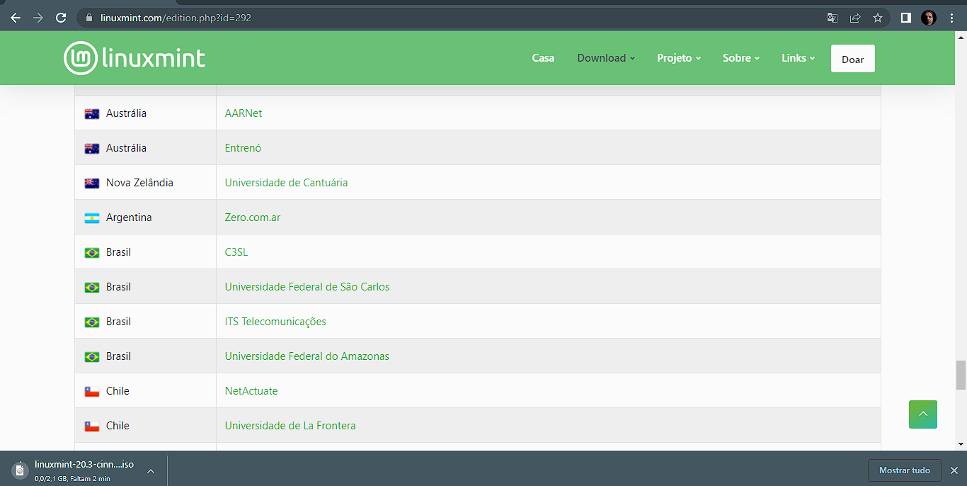The height and width of the screenshot is (486, 967).
Task: Open the Chrome three-dot menu
Action: (x=951, y=18)
